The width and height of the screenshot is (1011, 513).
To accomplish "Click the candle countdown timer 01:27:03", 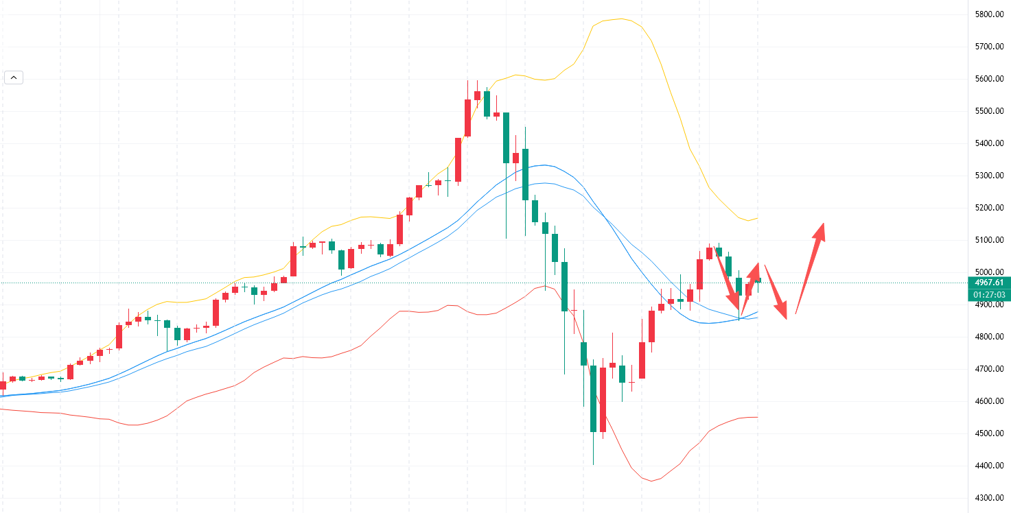I will point(988,294).
